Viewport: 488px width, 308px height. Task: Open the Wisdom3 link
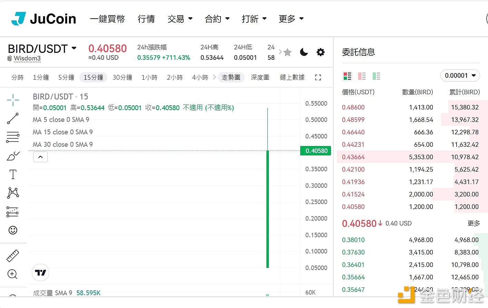click(x=27, y=58)
